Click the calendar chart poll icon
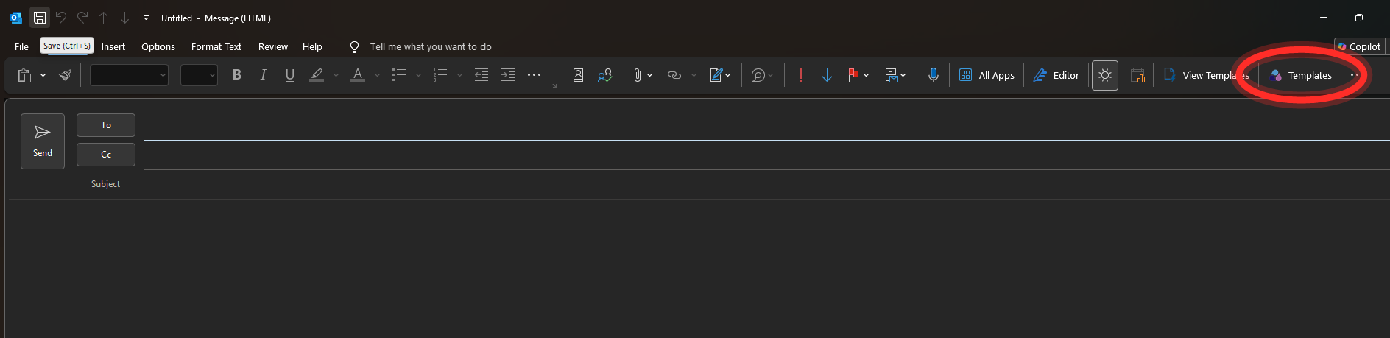The height and width of the screenshot is (338, 1390). [1137, 75]
